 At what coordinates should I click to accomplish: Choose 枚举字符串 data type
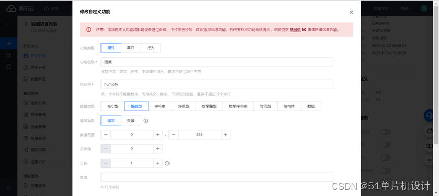[x=238, y=106]
